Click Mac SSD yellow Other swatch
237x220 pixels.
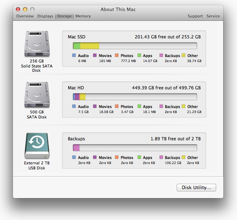[x=183, y=55]
